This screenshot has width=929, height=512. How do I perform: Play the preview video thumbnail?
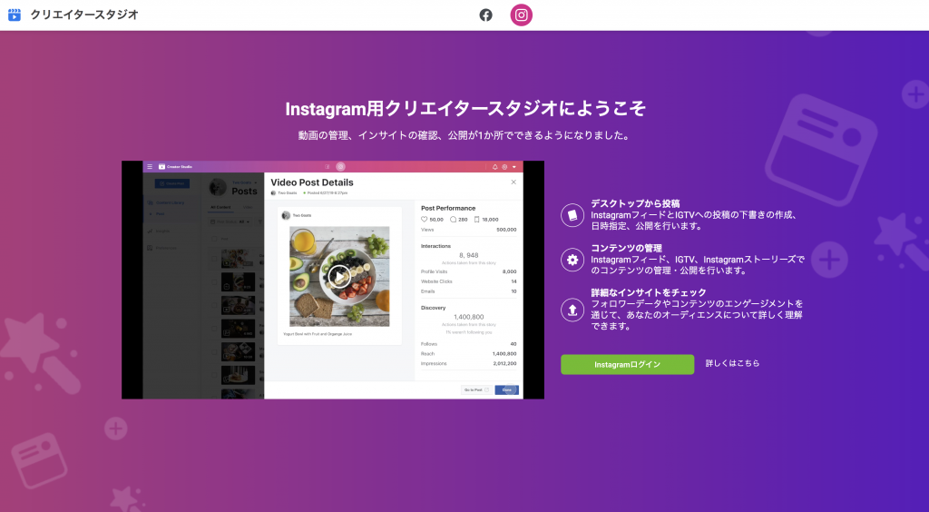(x=339, y=277)
